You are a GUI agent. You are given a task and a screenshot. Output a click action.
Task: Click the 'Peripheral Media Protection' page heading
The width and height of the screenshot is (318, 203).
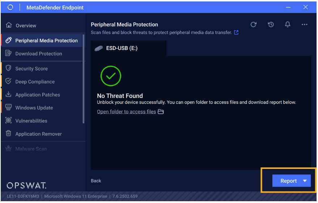click(124, 25)
